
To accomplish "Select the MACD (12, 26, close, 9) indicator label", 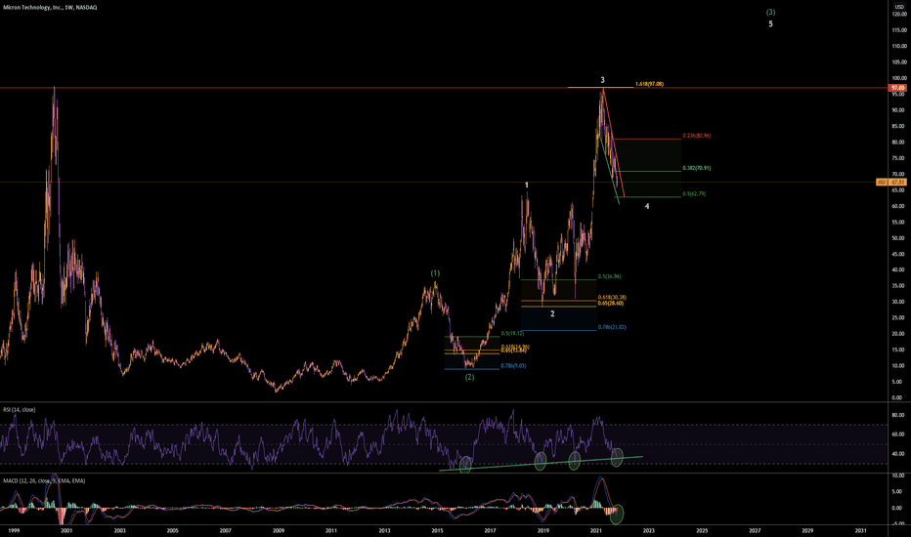I will coord(44,480).
